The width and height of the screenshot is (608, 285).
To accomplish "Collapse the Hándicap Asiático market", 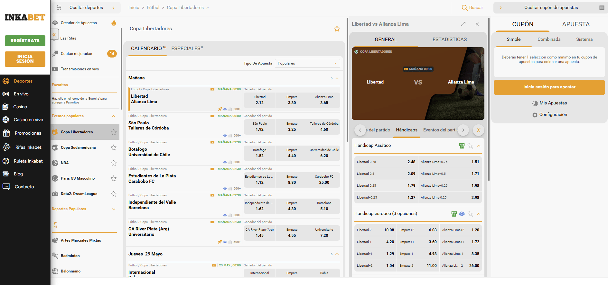I will pyautogui.click(x=479, y=146).
